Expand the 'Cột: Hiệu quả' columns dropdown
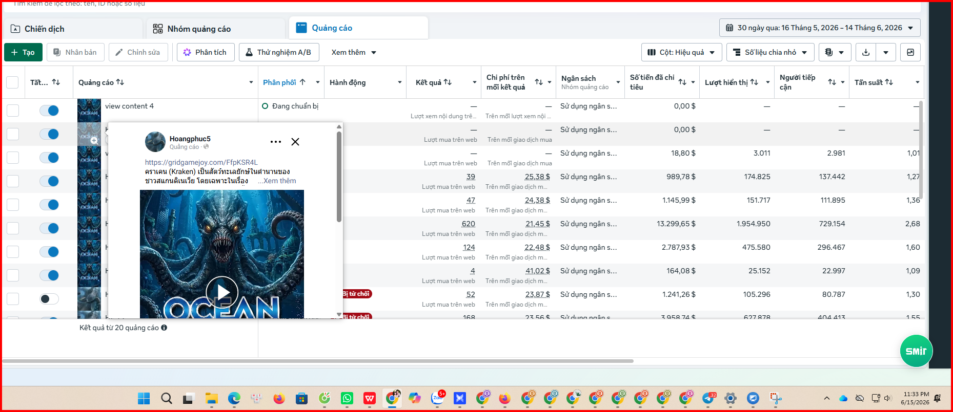The height and width of the screenshot is (412, 953). click(681, 52)
